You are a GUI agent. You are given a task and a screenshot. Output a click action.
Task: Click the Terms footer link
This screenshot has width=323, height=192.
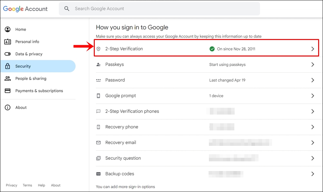click(x=27, y=185)
